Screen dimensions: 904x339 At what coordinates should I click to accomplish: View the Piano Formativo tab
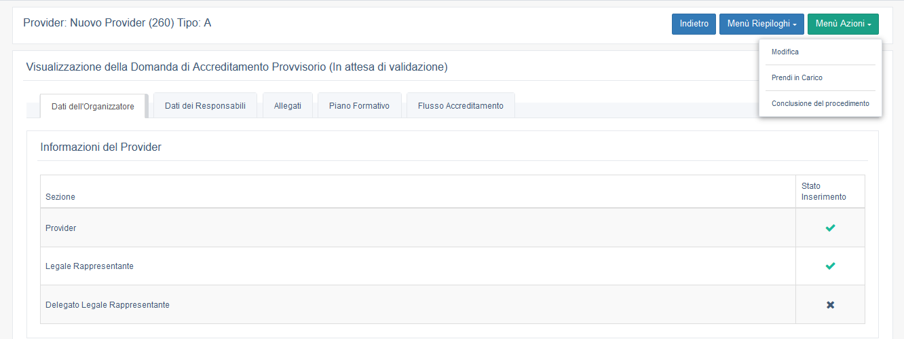tap(359, 106)
